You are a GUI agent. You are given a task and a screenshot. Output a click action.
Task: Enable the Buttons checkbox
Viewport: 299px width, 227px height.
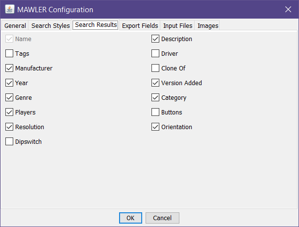[155, 113]
